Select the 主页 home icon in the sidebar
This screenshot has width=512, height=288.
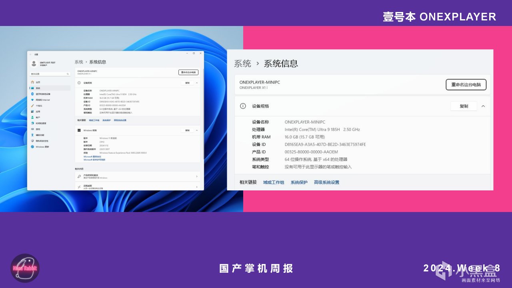pos(32,82)
